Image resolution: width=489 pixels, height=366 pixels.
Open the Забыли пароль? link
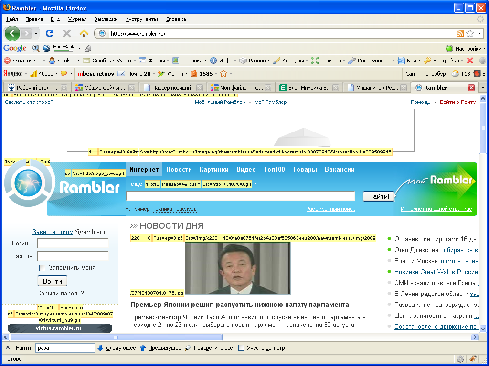pyautogui.click(x=61, y=293)
